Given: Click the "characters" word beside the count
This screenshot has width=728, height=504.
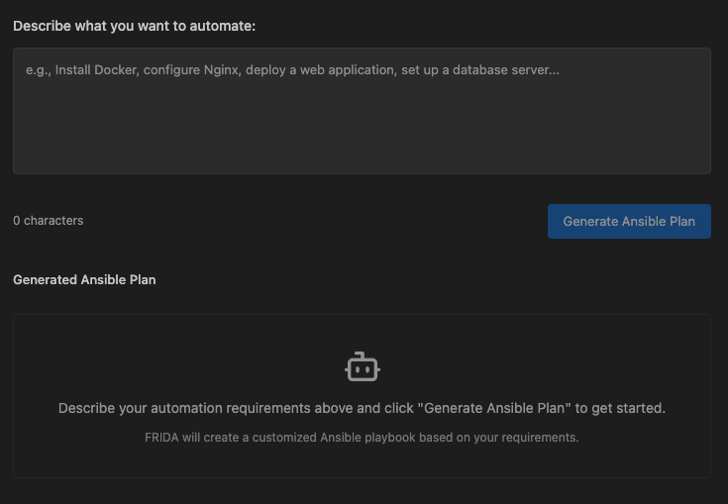Looking at the screenshot, I should coord(53,221).
